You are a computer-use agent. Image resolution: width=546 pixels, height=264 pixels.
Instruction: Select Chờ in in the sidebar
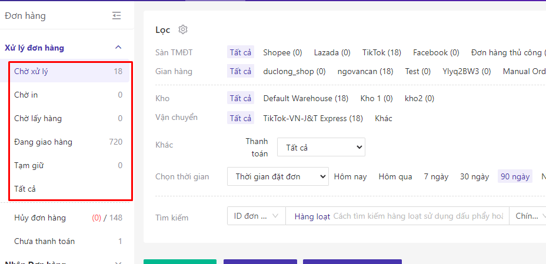click(x=26, y=95)
